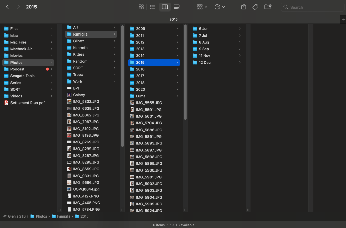Click the Share icon
Image resolution: width=346 pixels, height=228 pixels.
click(x=244, y=7)
